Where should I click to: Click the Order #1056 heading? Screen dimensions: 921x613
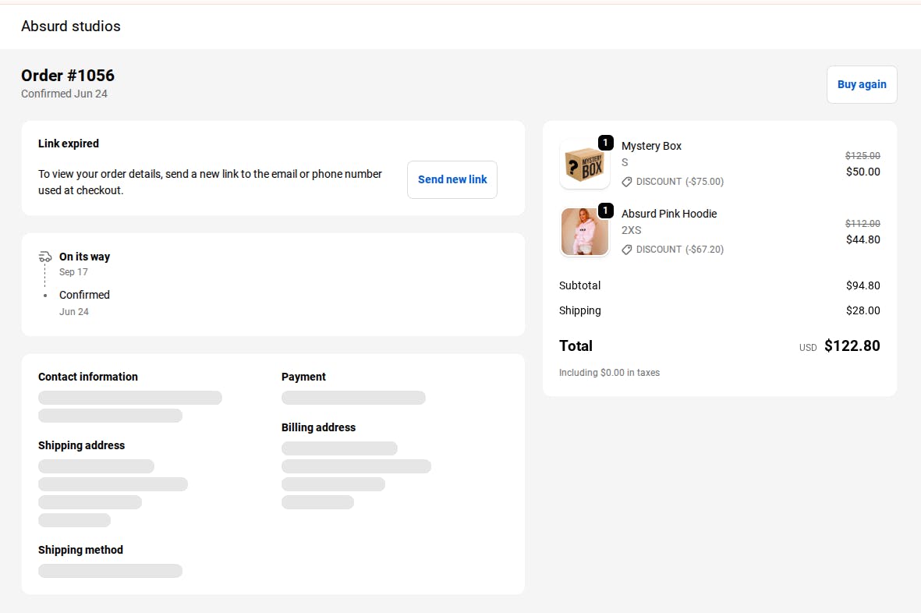coord(68,76)
